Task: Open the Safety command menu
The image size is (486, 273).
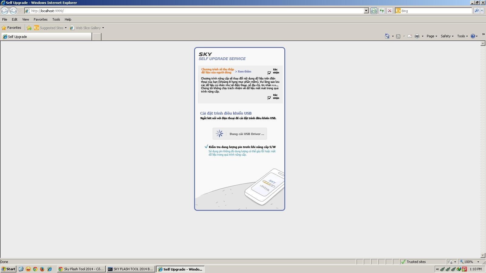Action: tap(447, 36)
